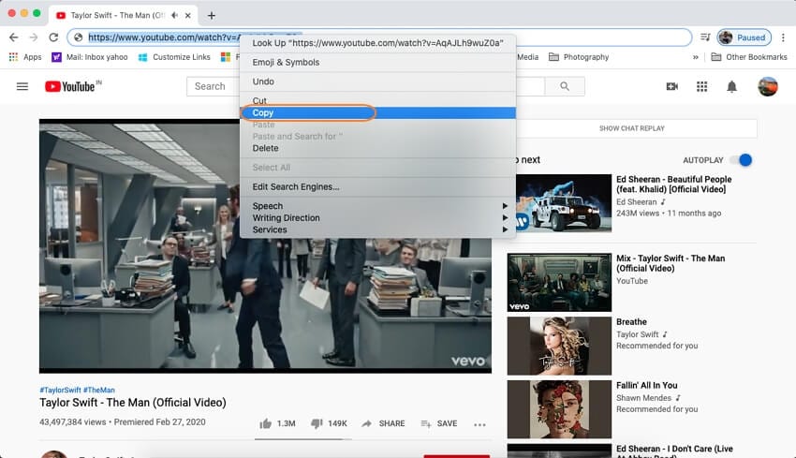
Task: Share the video via SHARE button
Action: pos(383,423)
